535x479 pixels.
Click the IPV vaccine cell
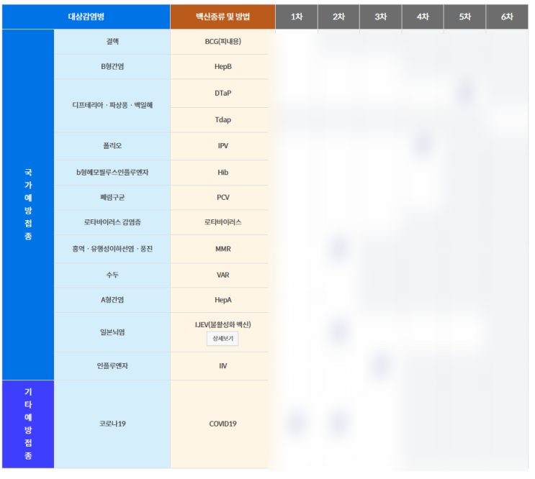pyautogui.click(x=222, y=146)
